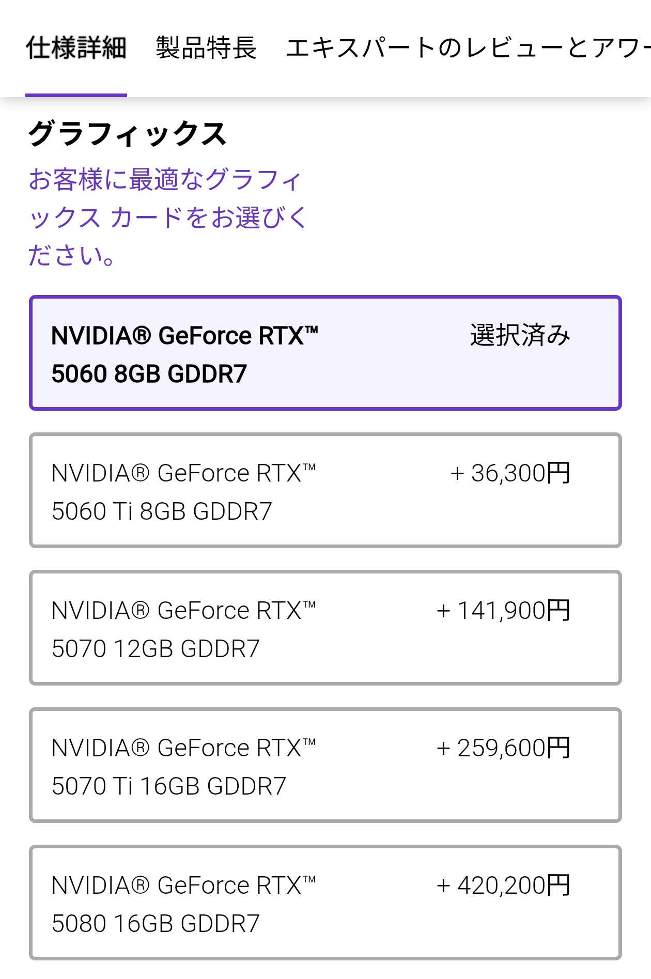The width and height of the screenshot is (651, 979).
Task: Click the グラフィックス section heading
Action: (127, 134)
